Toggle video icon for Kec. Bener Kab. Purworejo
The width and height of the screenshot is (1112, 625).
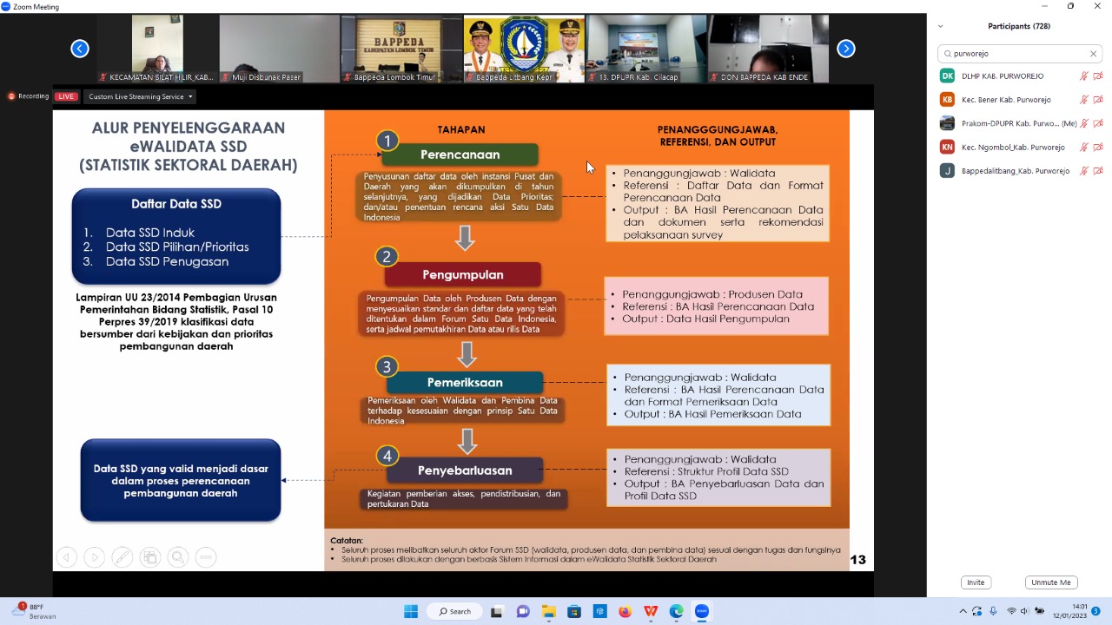[1098, 100]
